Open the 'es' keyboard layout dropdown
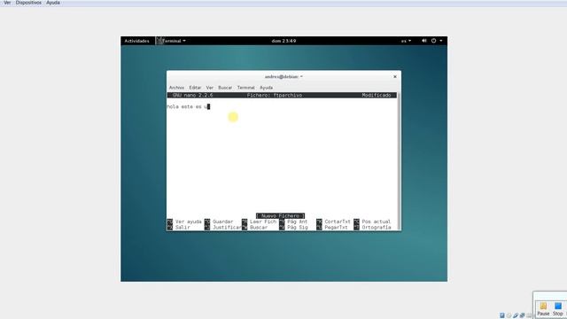 tap(406, 41)
